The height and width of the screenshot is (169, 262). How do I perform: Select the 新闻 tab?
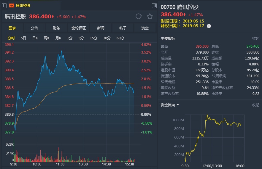point(101,28)
